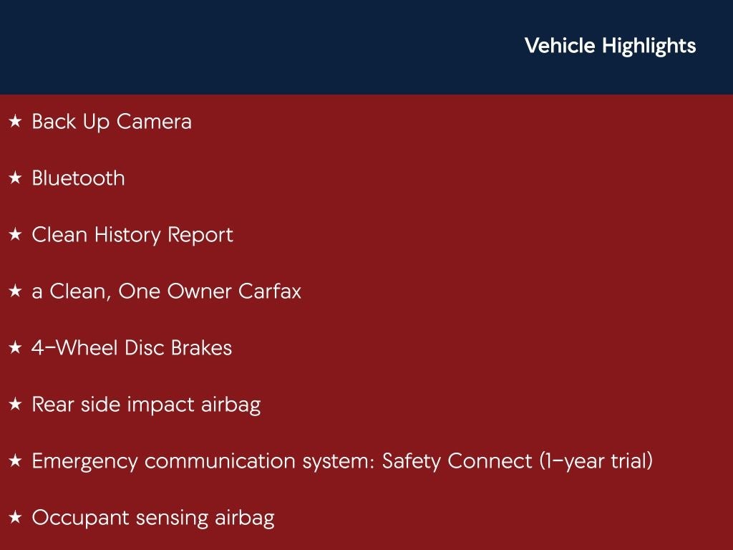Tap the star beside One Owner Carfax
Viewport: 733px width, 550px height.
pos(15,291)
